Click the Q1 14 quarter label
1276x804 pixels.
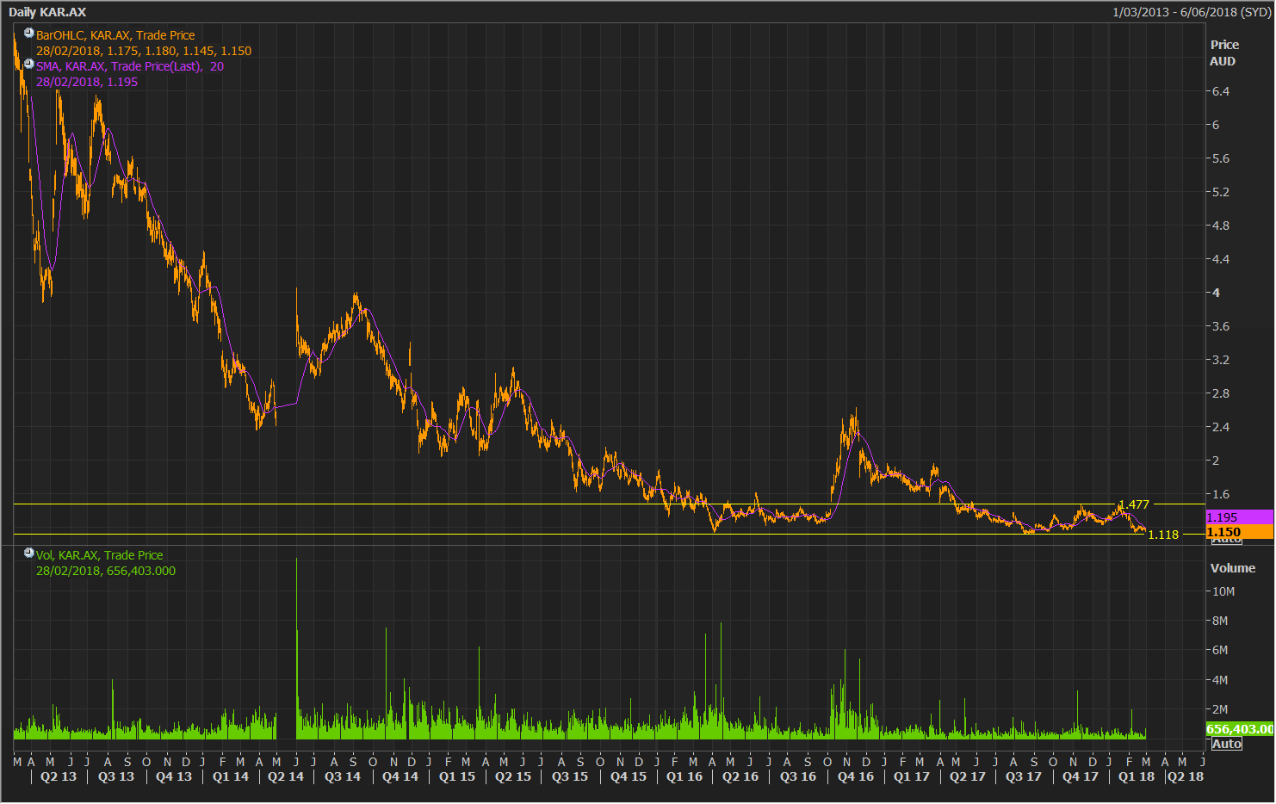coord(231,776)
